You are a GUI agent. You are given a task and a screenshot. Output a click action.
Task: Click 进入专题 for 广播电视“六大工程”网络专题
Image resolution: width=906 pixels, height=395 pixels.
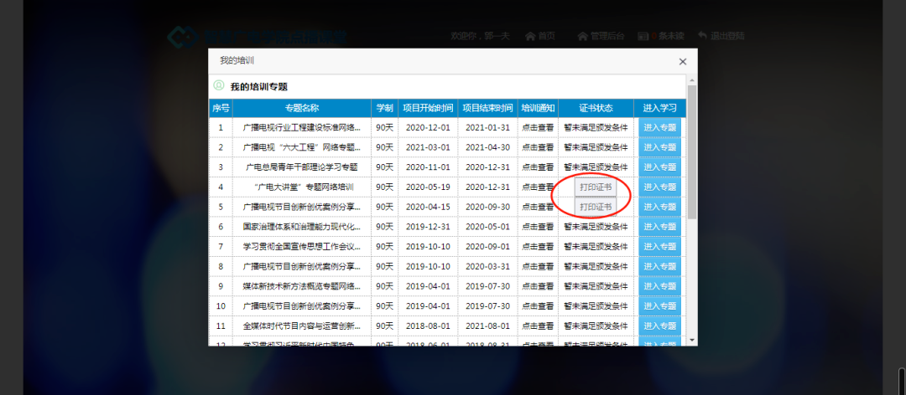[x=660, y=147]
